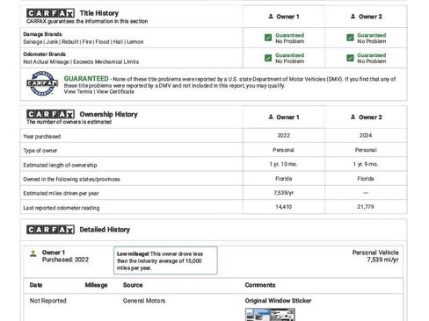Click the Source column header
Screen dimensions: 429x321
click(133, 285)
